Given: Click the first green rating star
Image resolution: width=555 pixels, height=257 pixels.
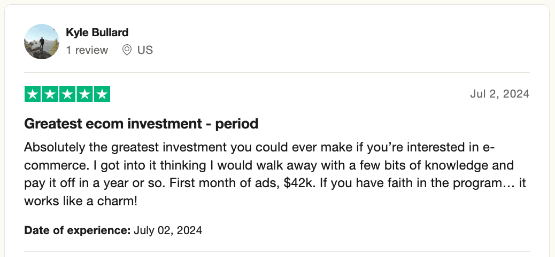Looking at the screenshot, I should (x=33, y=94).
